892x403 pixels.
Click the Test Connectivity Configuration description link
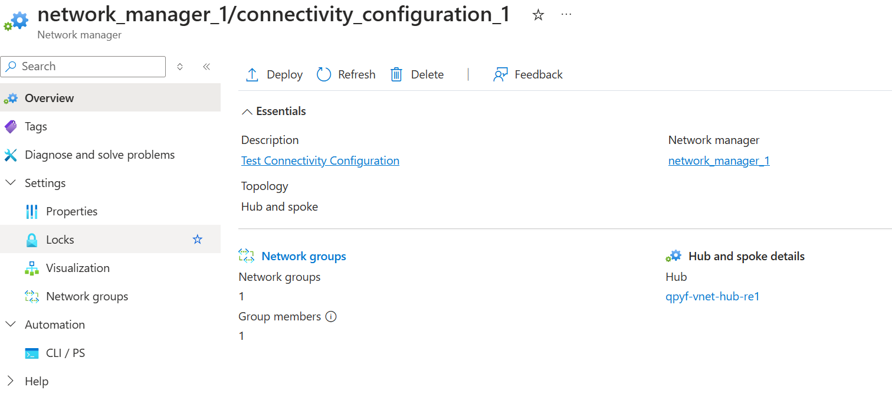320,160
